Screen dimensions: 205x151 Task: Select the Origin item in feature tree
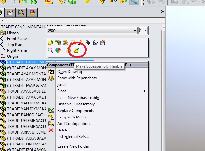click(x=12, y=56)
